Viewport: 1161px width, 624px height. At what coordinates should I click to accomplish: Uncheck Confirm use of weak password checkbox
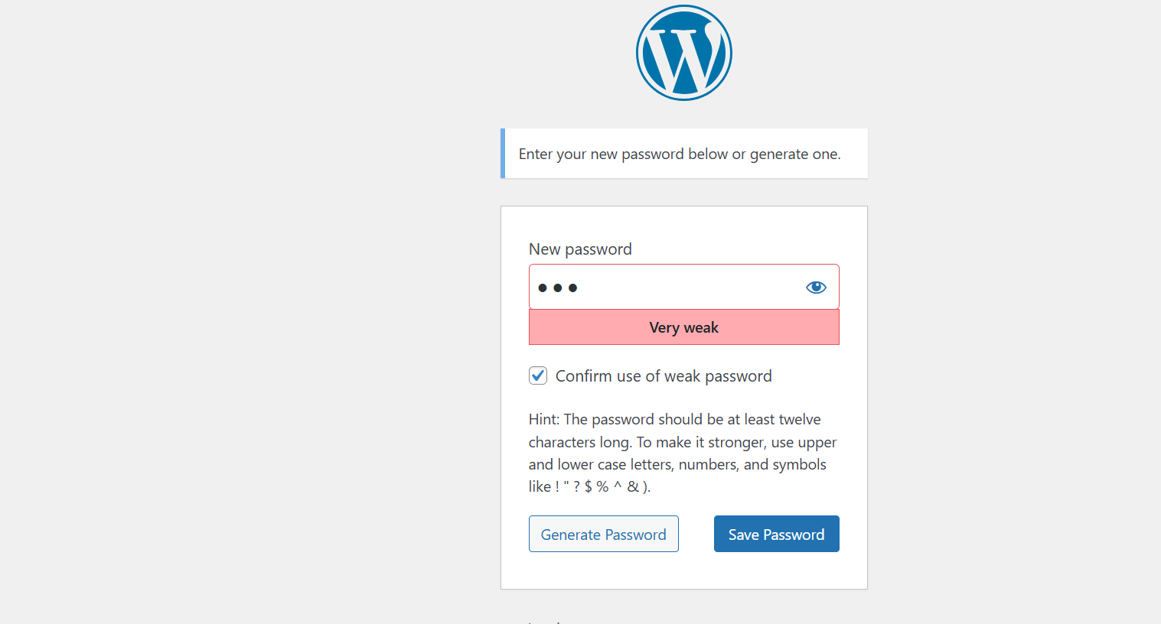[x=538, y=375]
